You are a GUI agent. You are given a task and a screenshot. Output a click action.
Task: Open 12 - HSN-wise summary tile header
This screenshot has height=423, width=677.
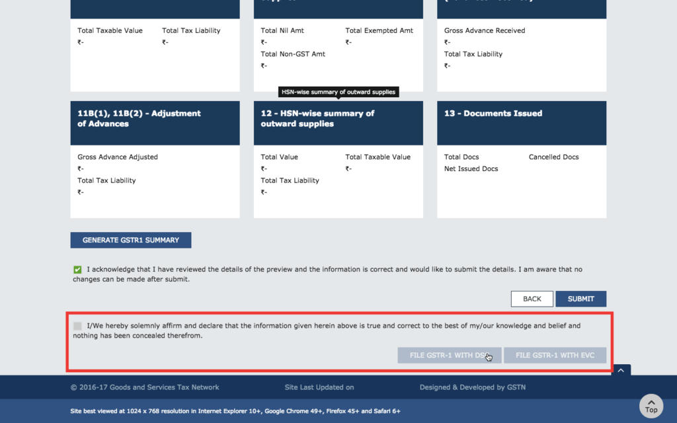click(x=338, y=122)
